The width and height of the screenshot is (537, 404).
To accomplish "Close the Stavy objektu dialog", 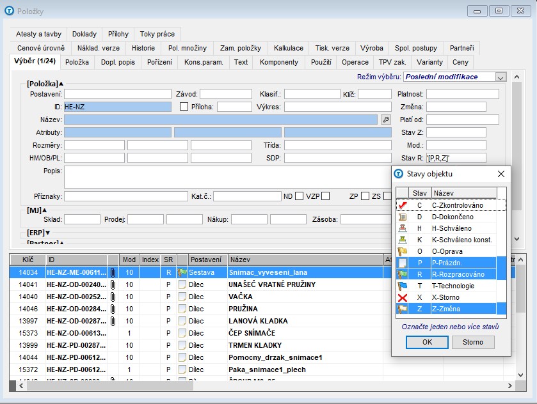I will (501, 174).
